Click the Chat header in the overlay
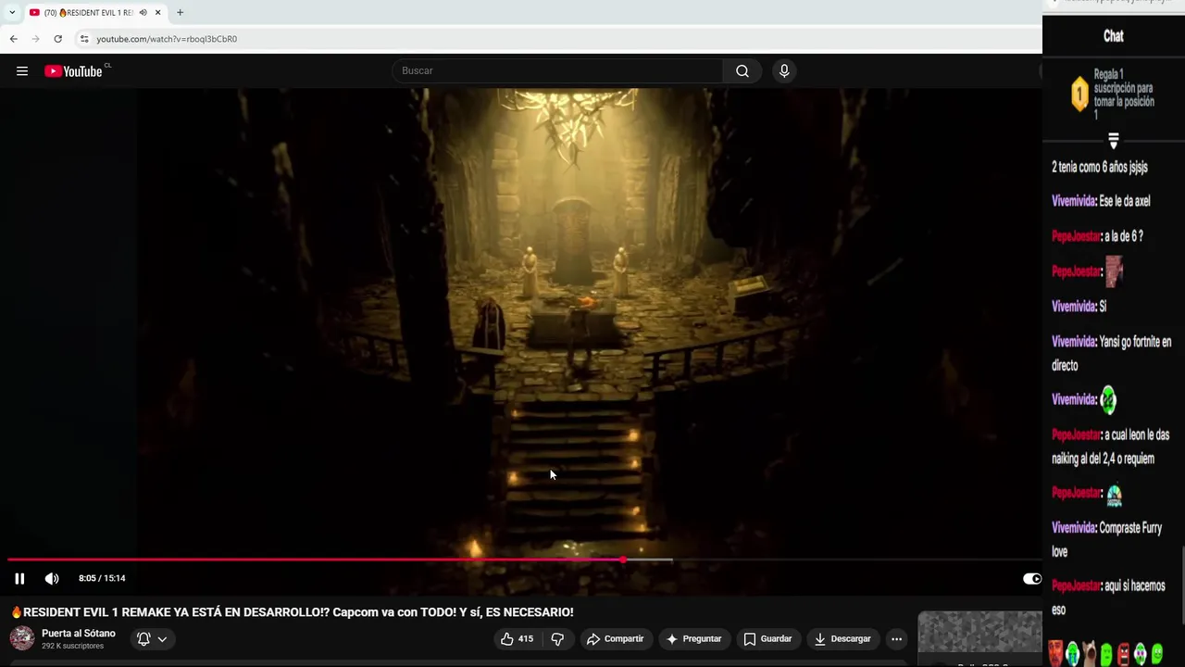This screenshot has width=1185, height=667. point(1113,36)
